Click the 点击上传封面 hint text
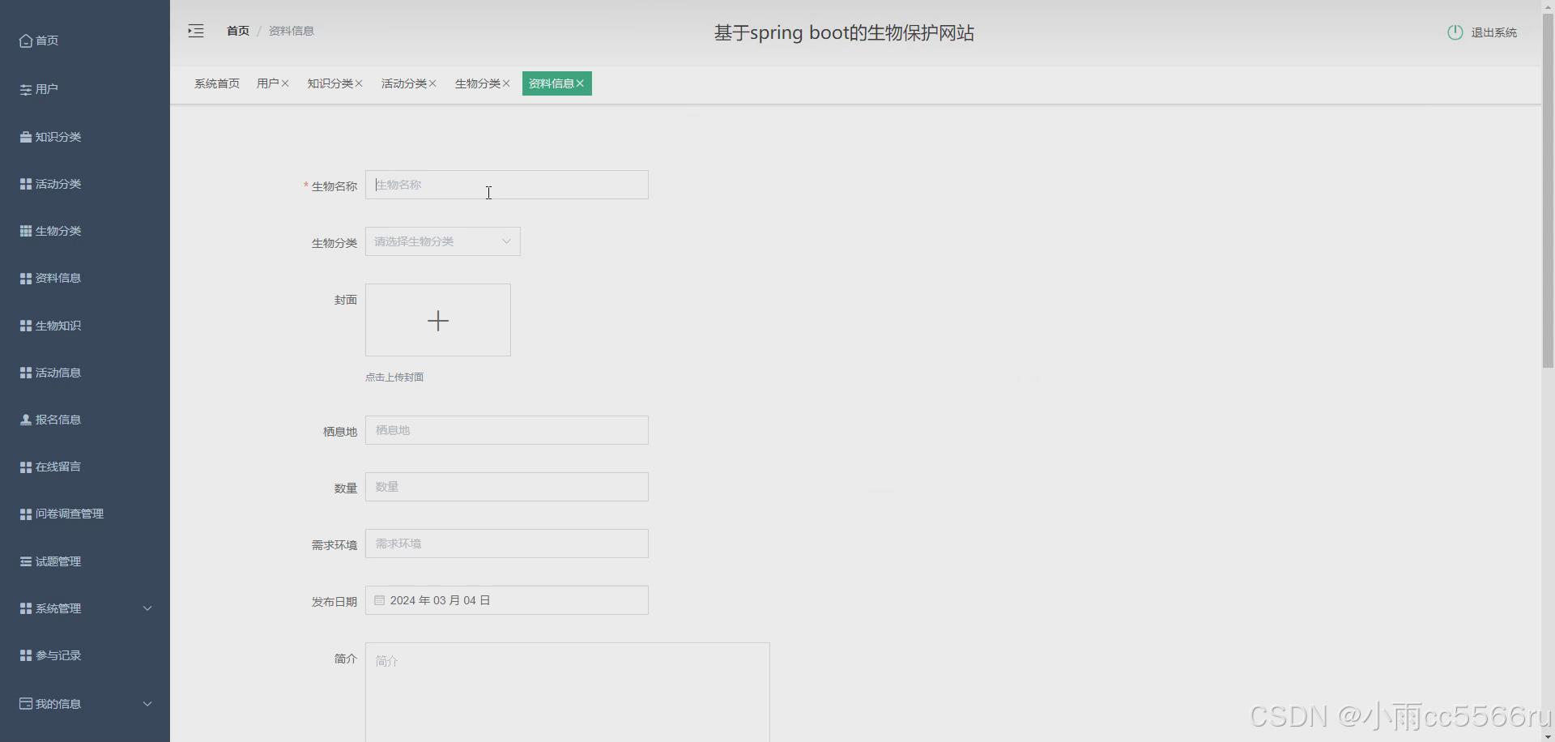This screenshot has height=742, width=1555. (x=394, y=377)
